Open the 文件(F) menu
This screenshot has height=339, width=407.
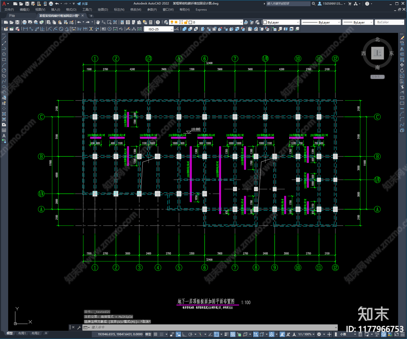pos(9,10)
